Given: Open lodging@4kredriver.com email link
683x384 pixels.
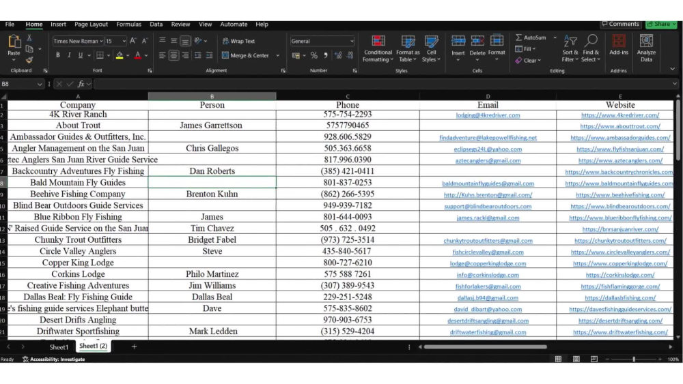Looking at the screenshot, I should (x=488, y=115).
